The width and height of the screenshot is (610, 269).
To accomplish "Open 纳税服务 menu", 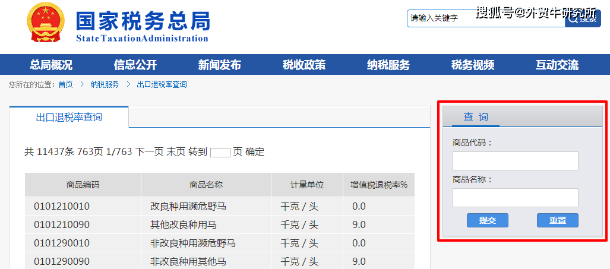I will [x=388, y=65].
